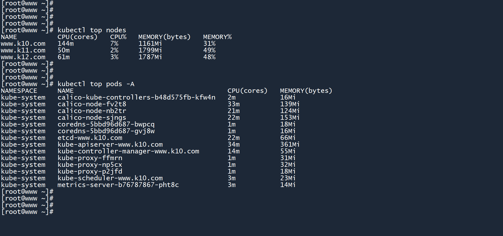The width and height of the screenshot is (503, 236).
Task: Select the etcd-www.k10.com pod name
Action: [x=90, y=138]
